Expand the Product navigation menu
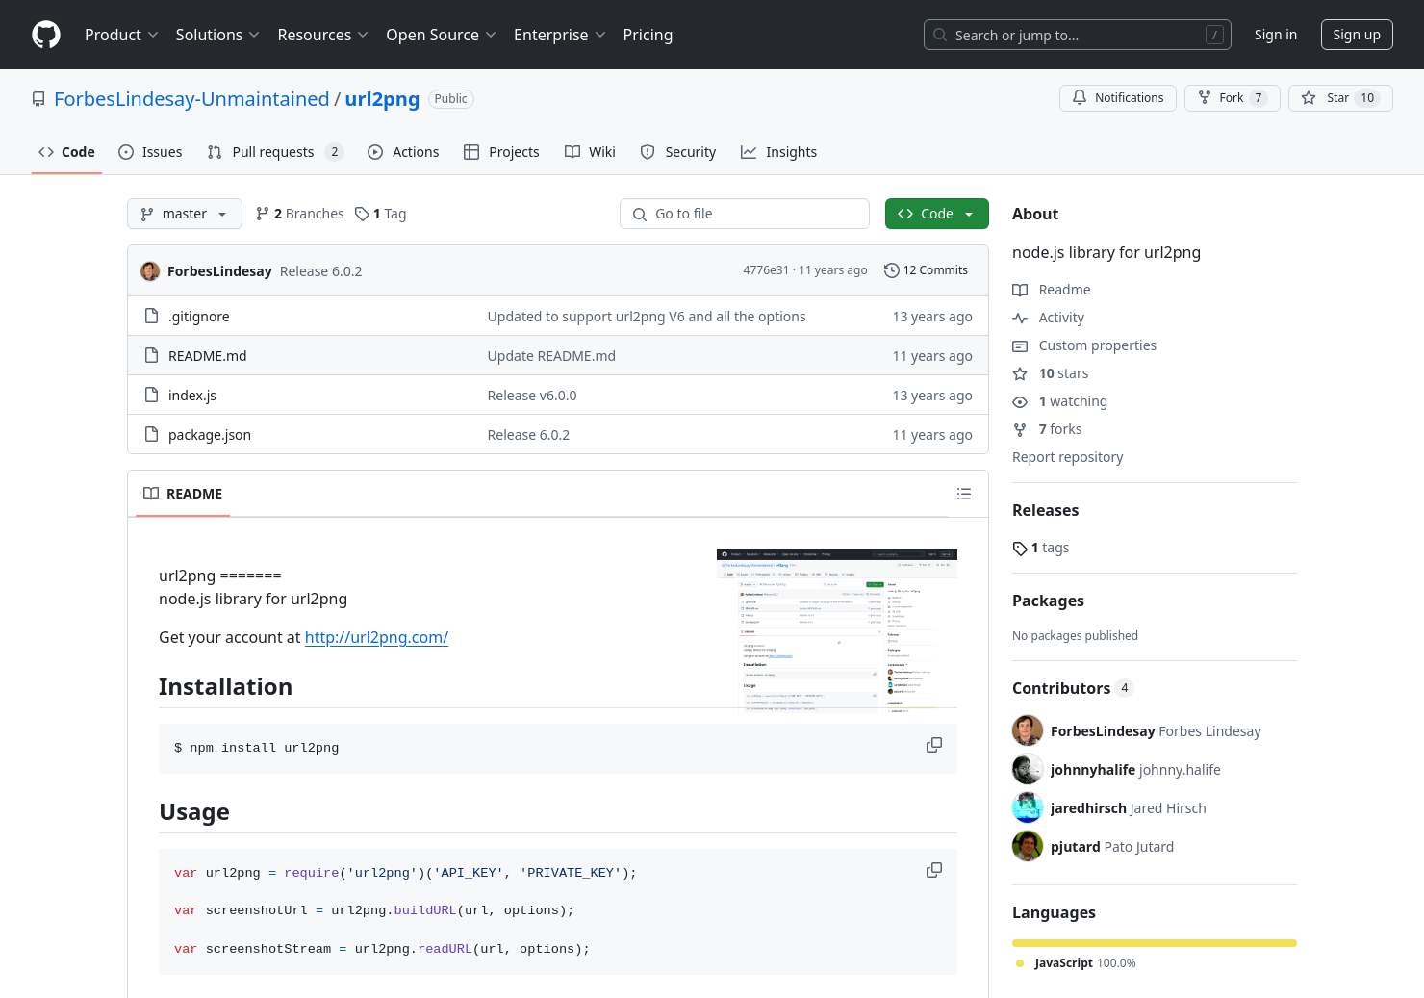 tap(121, 35)
